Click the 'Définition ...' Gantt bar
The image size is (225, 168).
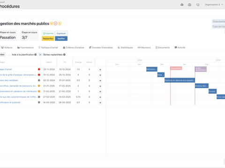point(152,69)
